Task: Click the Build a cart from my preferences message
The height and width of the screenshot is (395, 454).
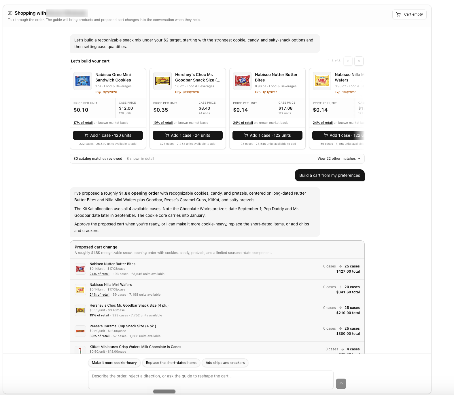Action: coord(330,175)
